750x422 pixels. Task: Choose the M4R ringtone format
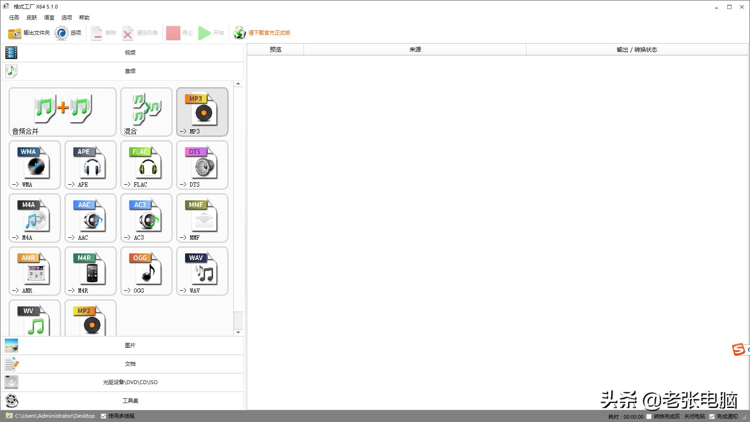90,271
